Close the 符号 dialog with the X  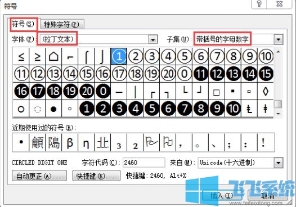(x=279, y=4)
